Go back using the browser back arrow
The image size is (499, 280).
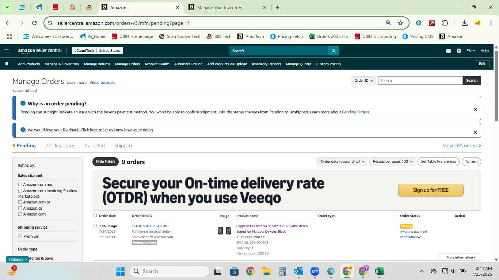[x=8, y=23]
